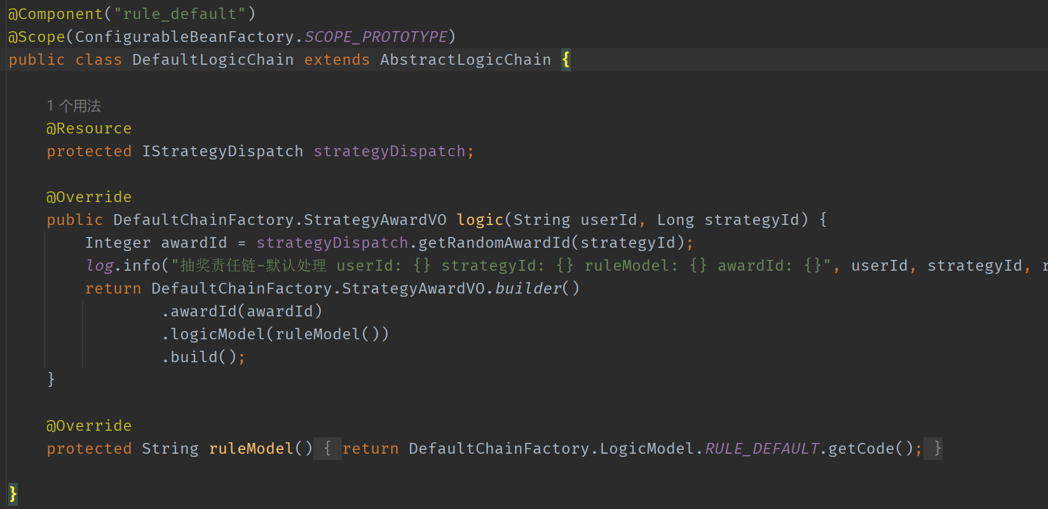The image size is (1048, 509).
Task: Click the @Override above ruleModel method
Action: pos(89,426)
